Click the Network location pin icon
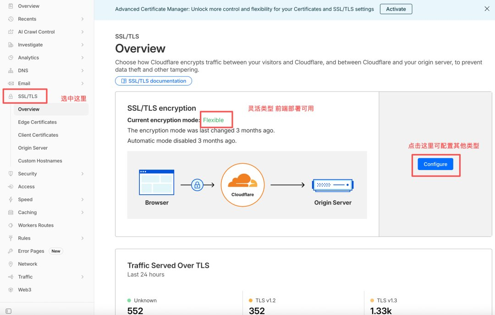The image size is (495, 315). 11,264
